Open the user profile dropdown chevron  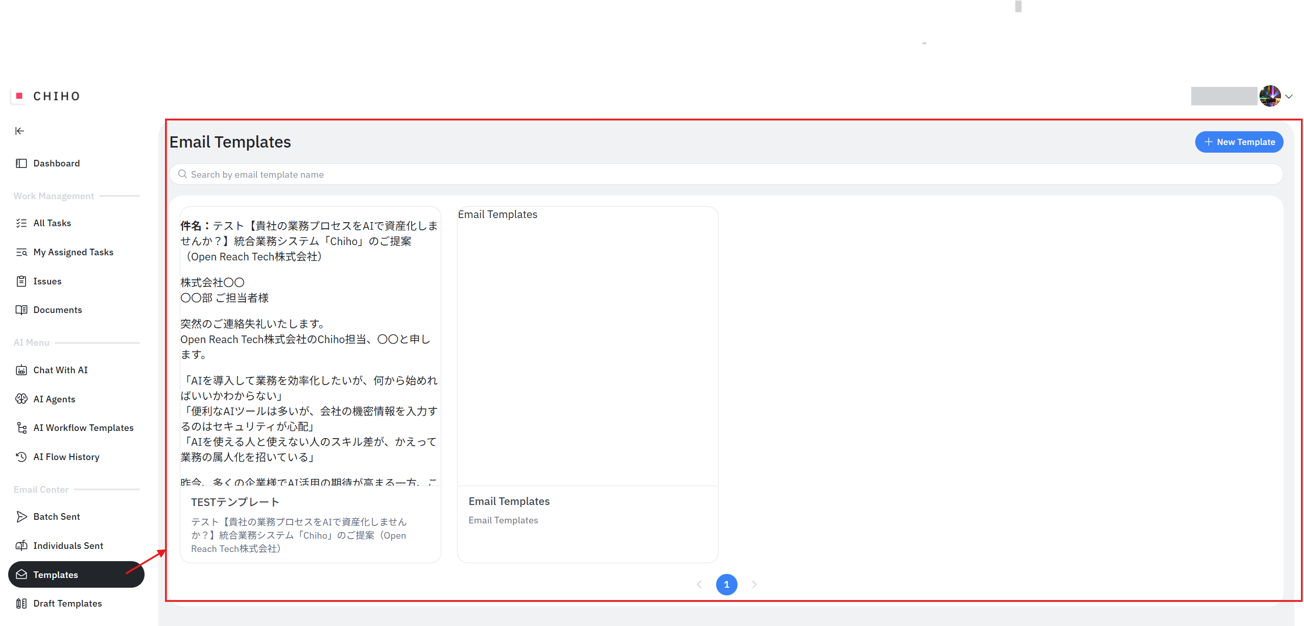pyautogui.click(x=1289, y=97)
